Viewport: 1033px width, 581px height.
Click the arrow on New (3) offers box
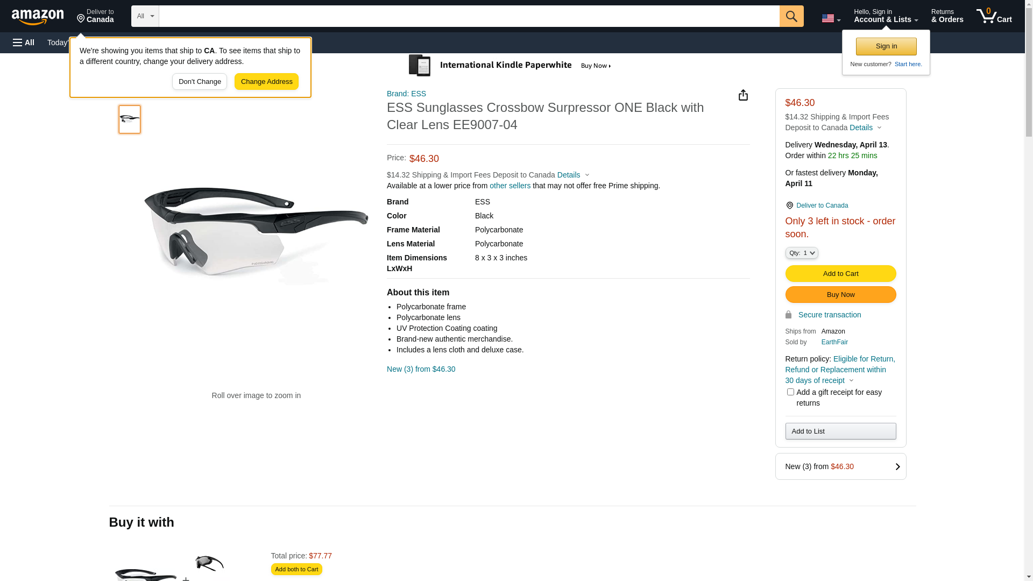coord(897,467)
